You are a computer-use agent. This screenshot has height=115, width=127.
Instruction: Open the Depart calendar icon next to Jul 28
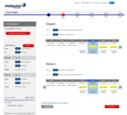(x=14, y=57)
